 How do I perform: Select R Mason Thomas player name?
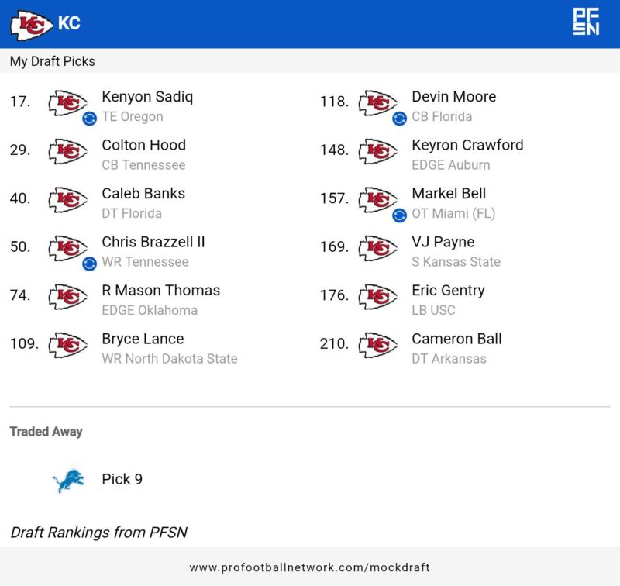click(x=160, y=291)
